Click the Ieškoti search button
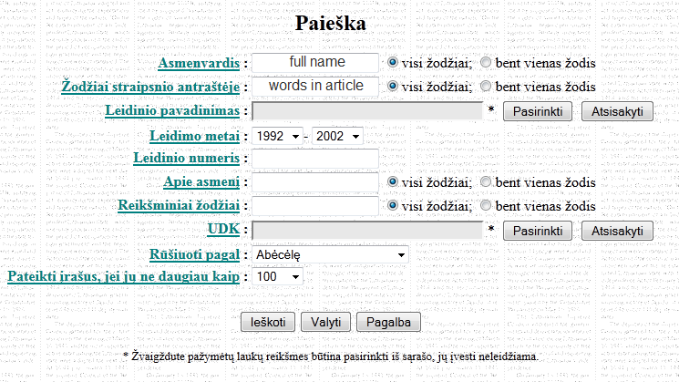679x382 pixels. (x=268, y=322)
